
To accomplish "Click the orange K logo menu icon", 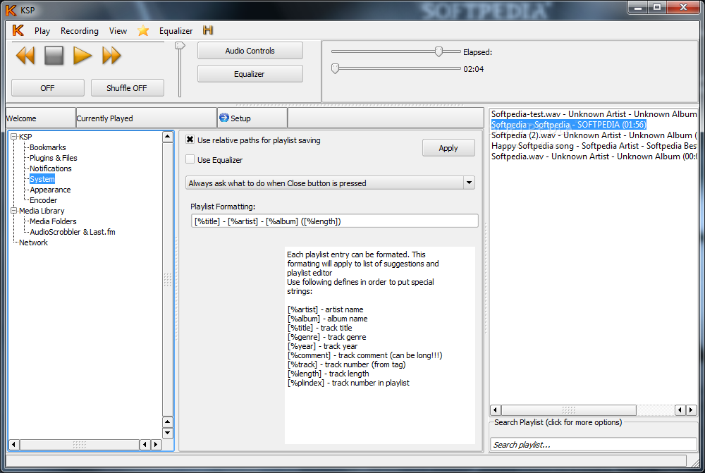I will point(18,30).
